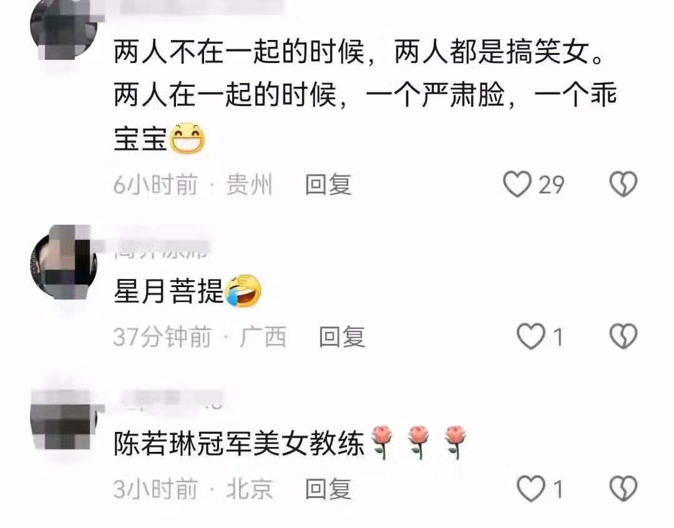Tap the first rose emoji

point(382,442)
